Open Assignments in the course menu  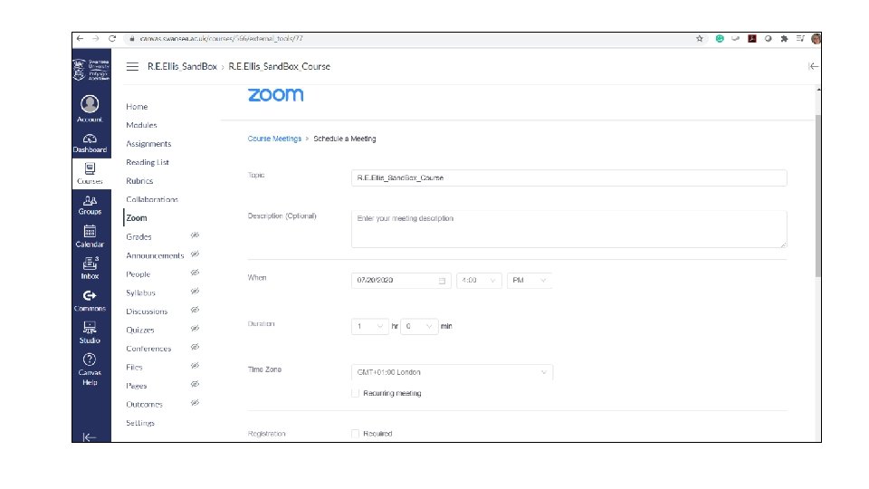pos(148,144)
